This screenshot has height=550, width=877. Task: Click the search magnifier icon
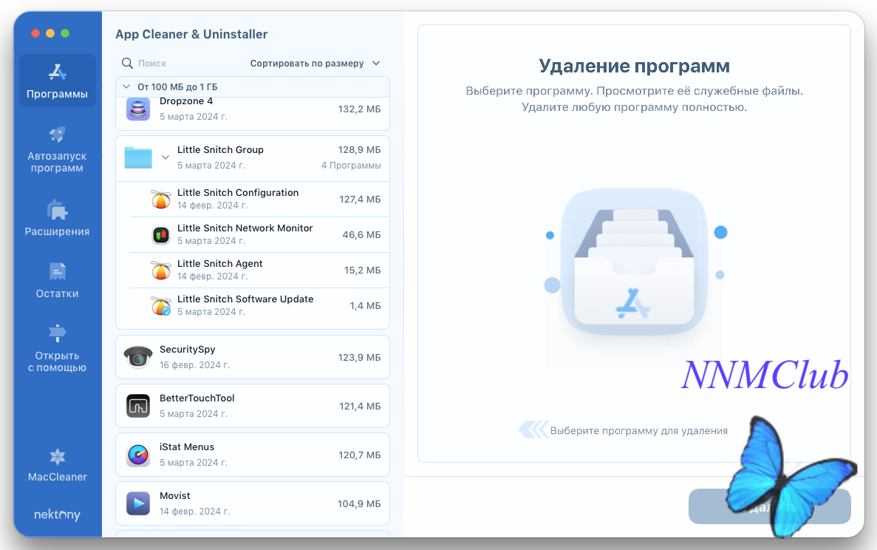[x=128, y=64]
